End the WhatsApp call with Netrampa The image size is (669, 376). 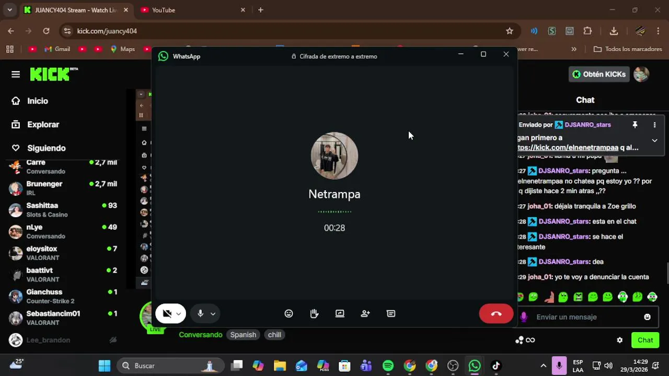pos(496,313)
